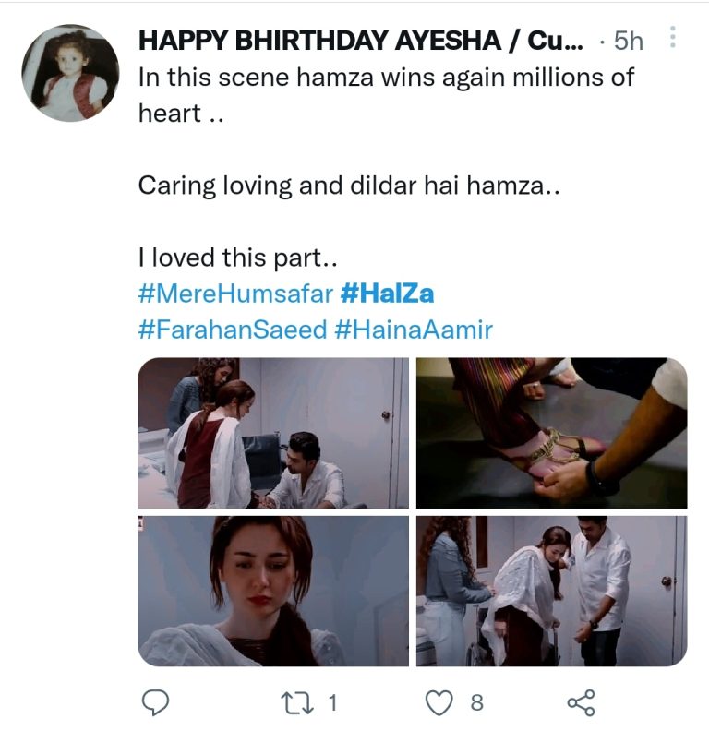Open the photo of the man standing in white shirt

coord(551,591)
